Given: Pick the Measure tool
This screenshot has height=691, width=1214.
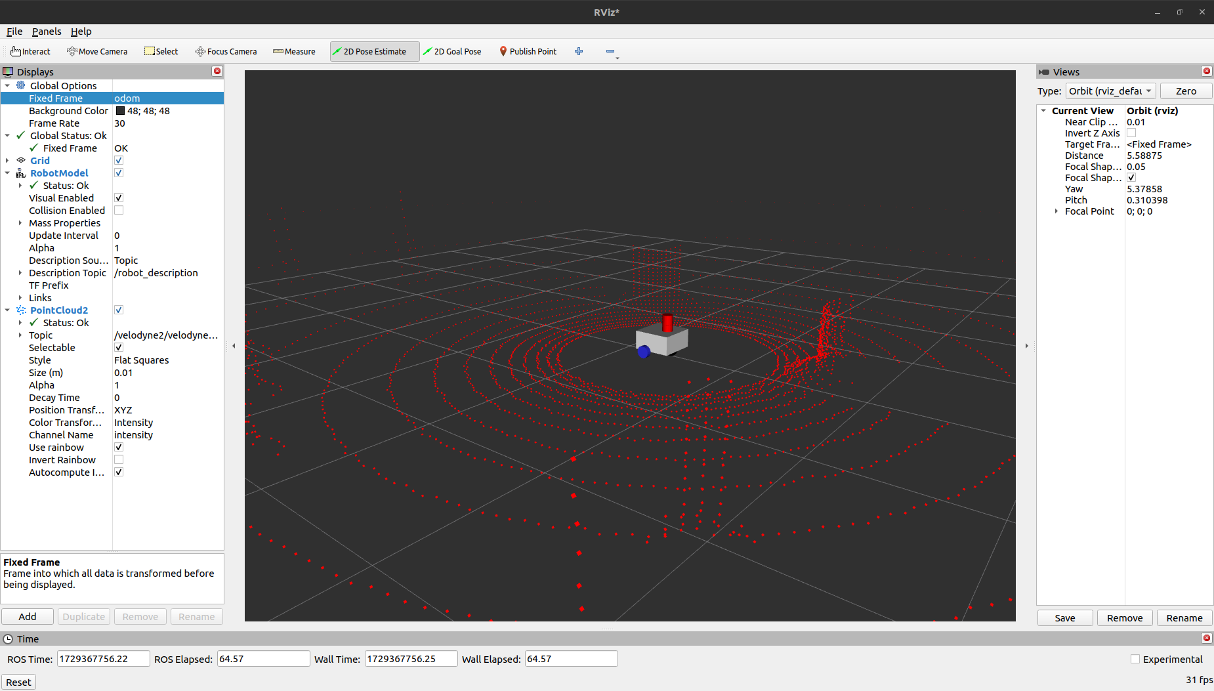Looking at the screenshot, I should tap(294, 51).
